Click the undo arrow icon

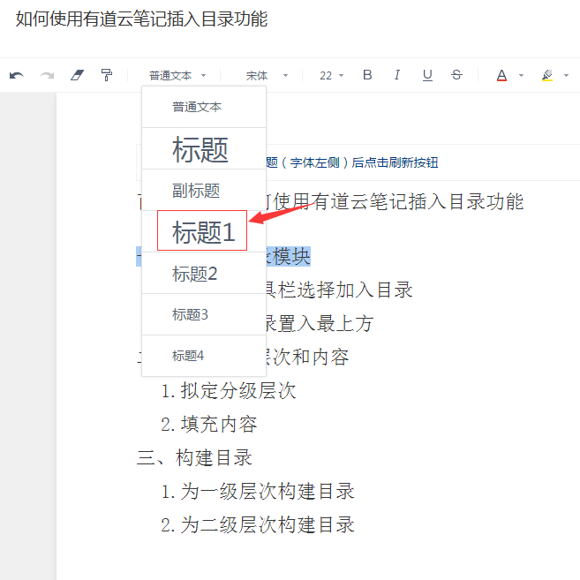[17, 75]
